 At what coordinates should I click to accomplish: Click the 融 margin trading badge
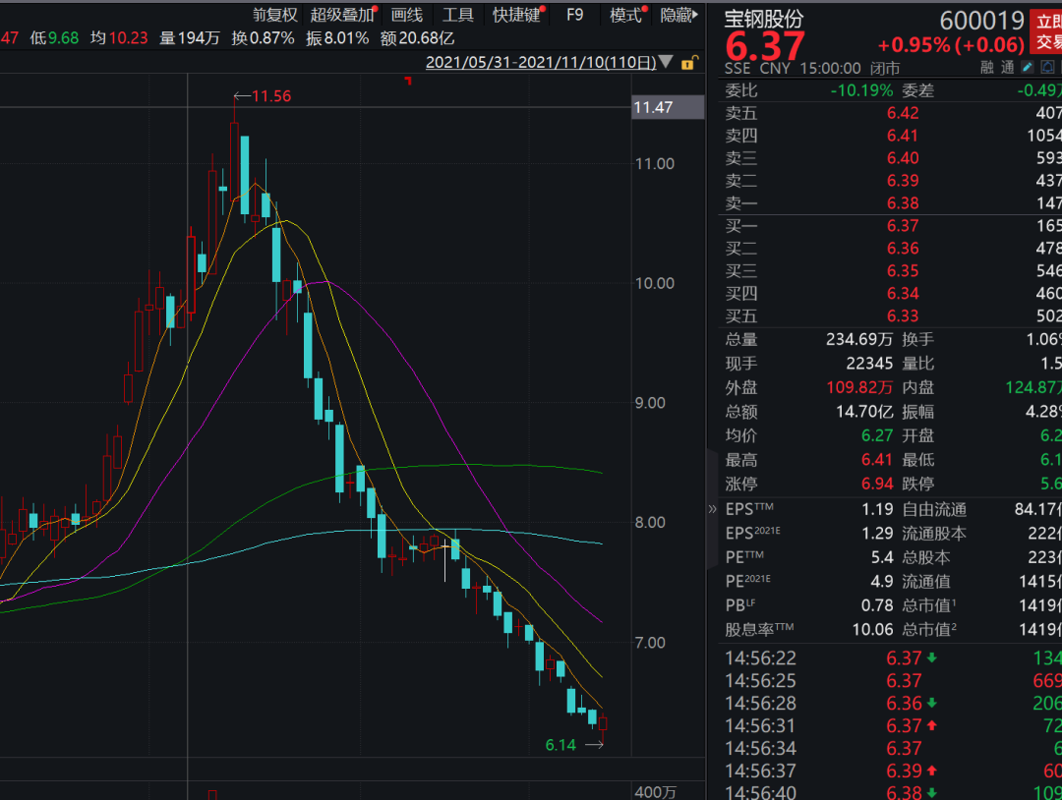[986, 66]
